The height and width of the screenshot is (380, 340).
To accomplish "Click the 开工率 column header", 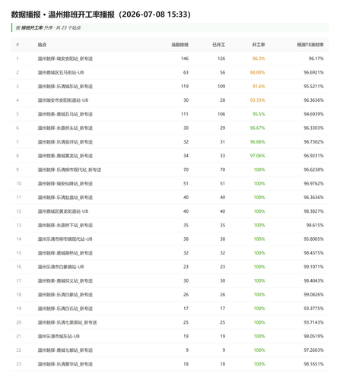I will click(259, 45).
